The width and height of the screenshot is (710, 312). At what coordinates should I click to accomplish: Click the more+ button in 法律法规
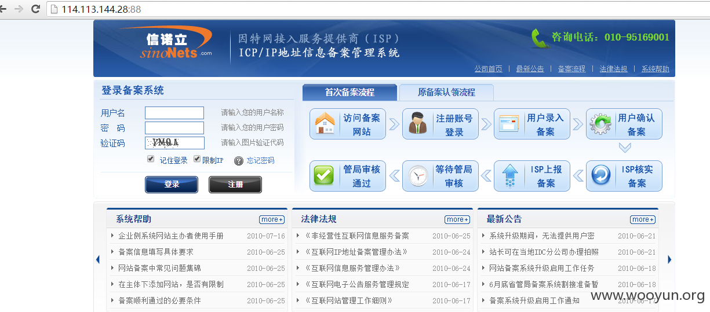pyautogui.click(x=457, y=219)
